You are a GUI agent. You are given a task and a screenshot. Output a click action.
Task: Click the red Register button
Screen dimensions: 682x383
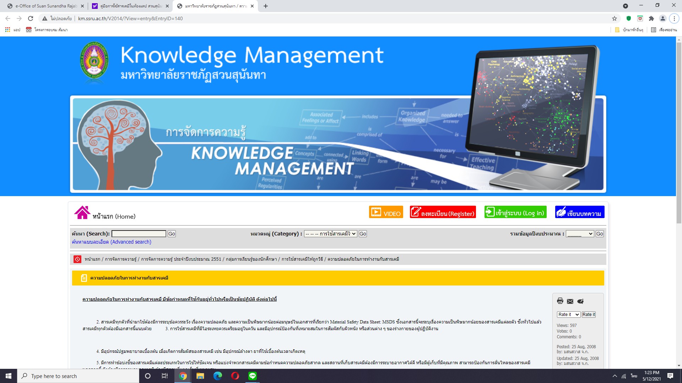[x=443, y=212]
